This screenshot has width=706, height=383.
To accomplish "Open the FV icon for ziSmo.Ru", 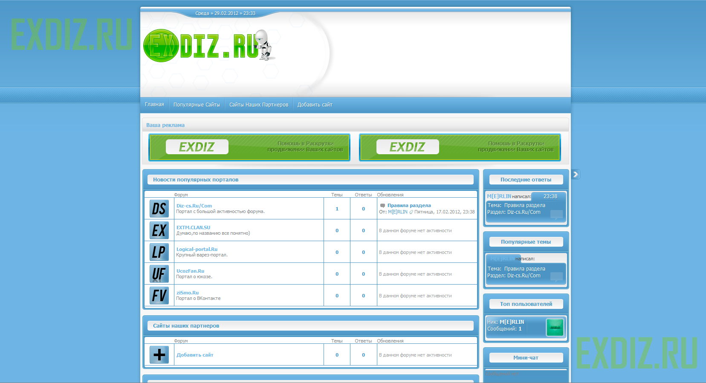I will 159,296.
